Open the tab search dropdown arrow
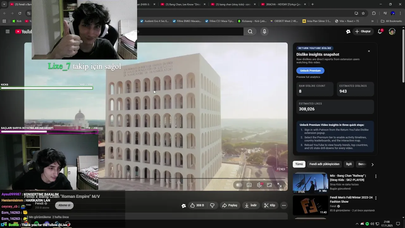The image size is (405, 228). click(x=4, y=4)
